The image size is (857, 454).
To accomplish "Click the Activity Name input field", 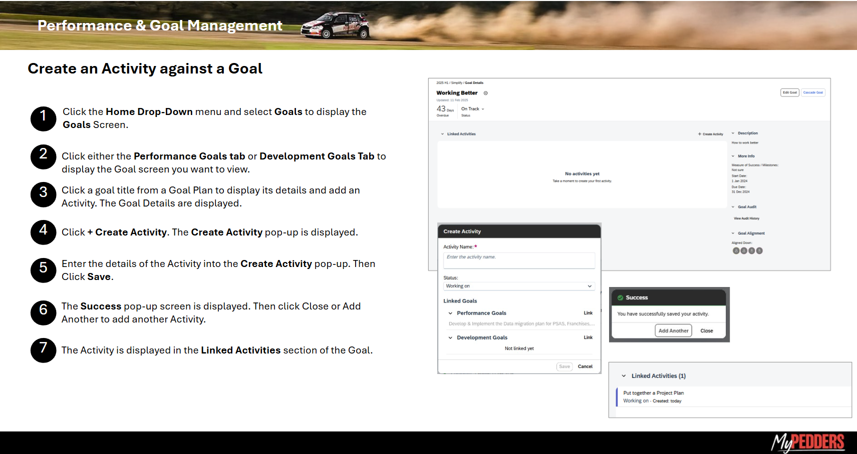I will (518, 260).
